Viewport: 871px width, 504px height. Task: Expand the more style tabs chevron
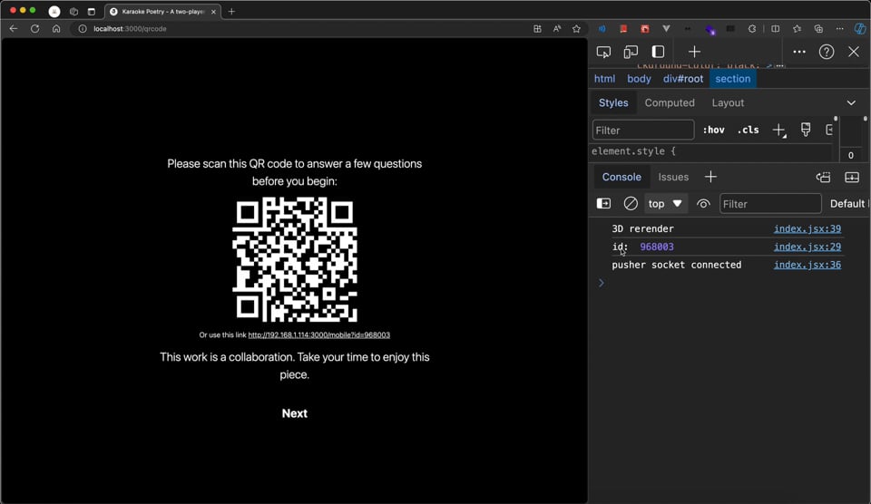click(851, 103)
